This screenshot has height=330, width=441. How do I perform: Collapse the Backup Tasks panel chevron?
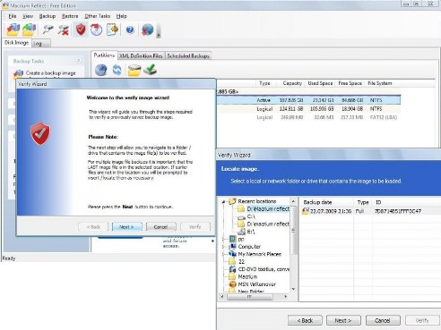(79, 61)
